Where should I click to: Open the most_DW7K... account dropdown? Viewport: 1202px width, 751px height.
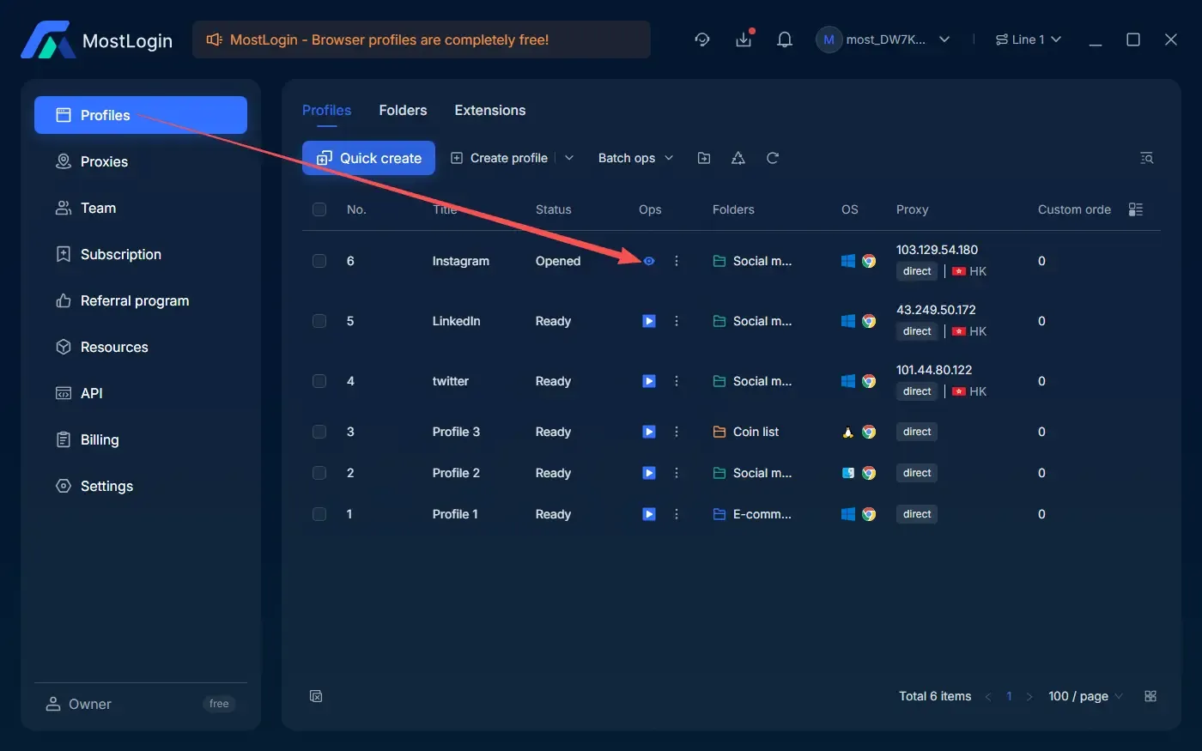[x=884, y=39]
